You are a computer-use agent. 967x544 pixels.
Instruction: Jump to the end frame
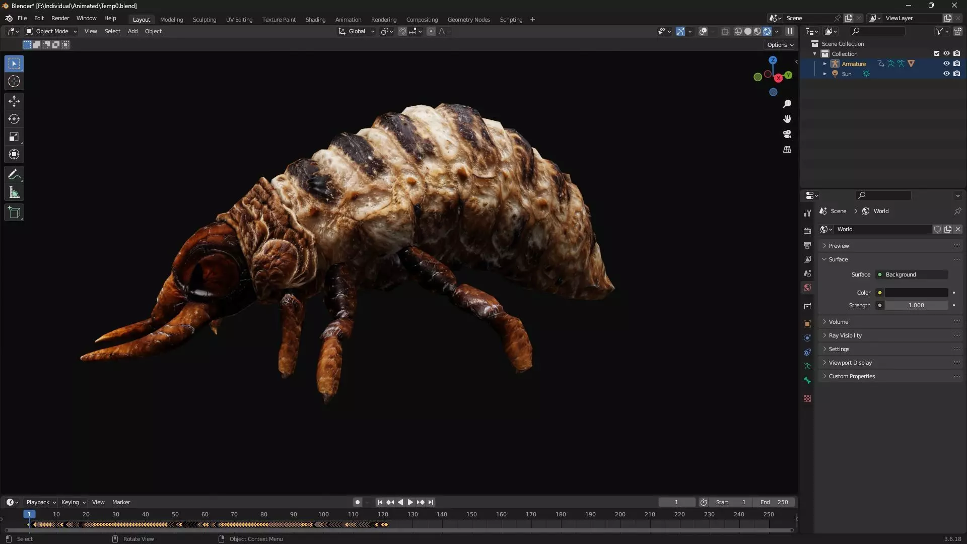click(x=431, y=502)
